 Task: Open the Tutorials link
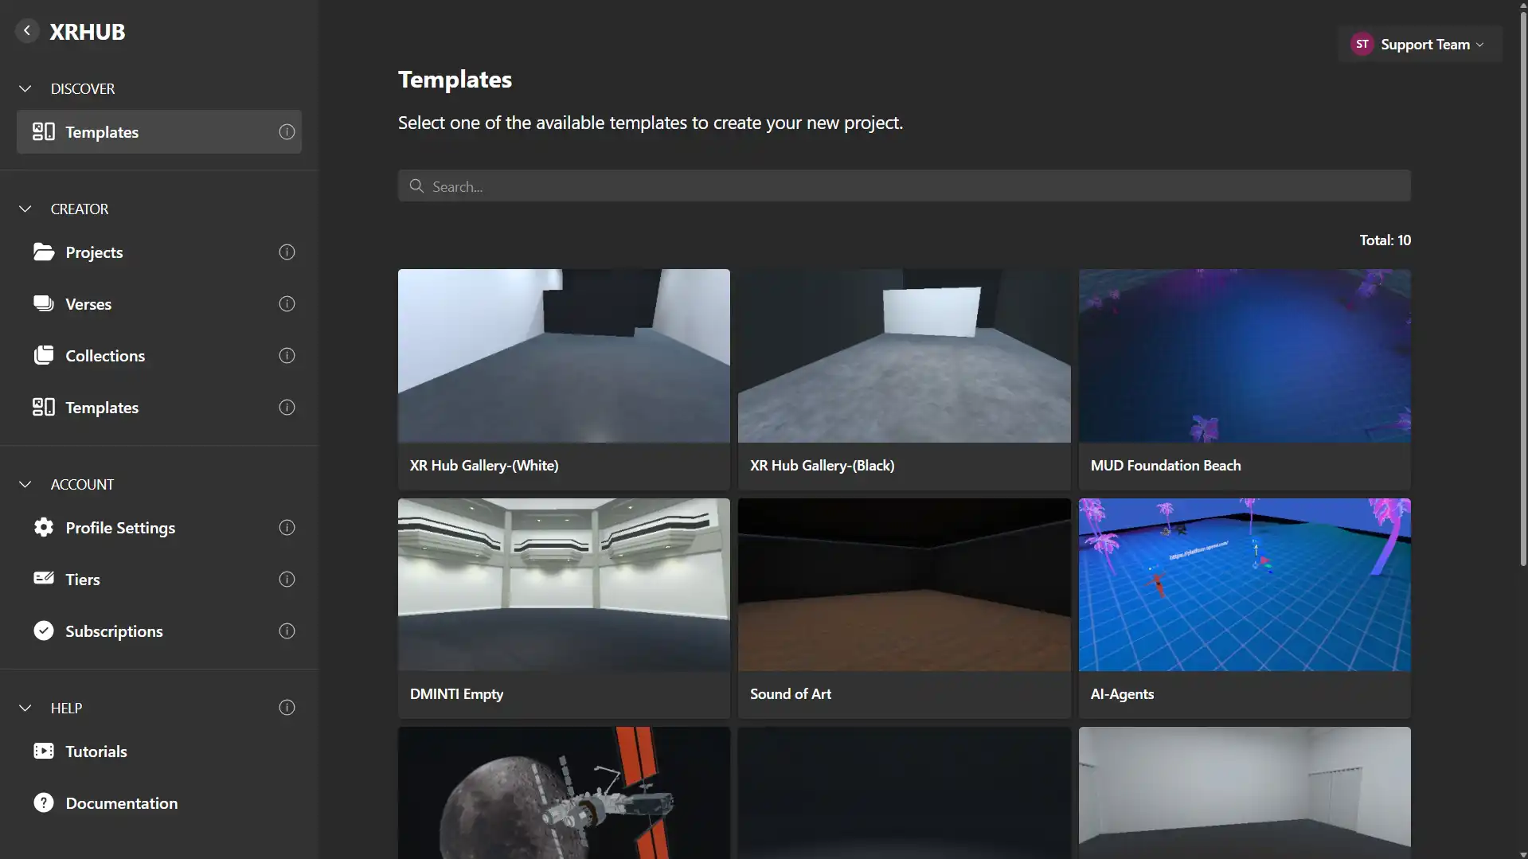click(x=159, y=752)
